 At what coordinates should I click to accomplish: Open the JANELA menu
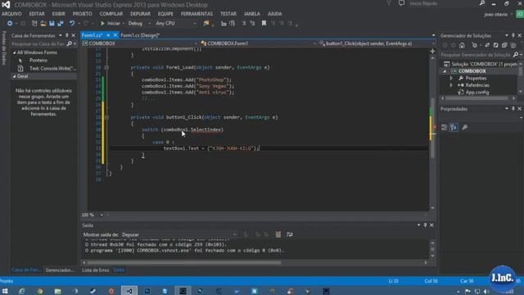252,14
